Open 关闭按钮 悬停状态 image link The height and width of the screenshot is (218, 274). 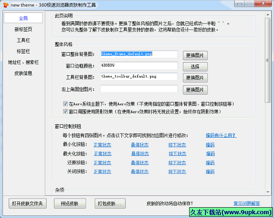(140, 172)
